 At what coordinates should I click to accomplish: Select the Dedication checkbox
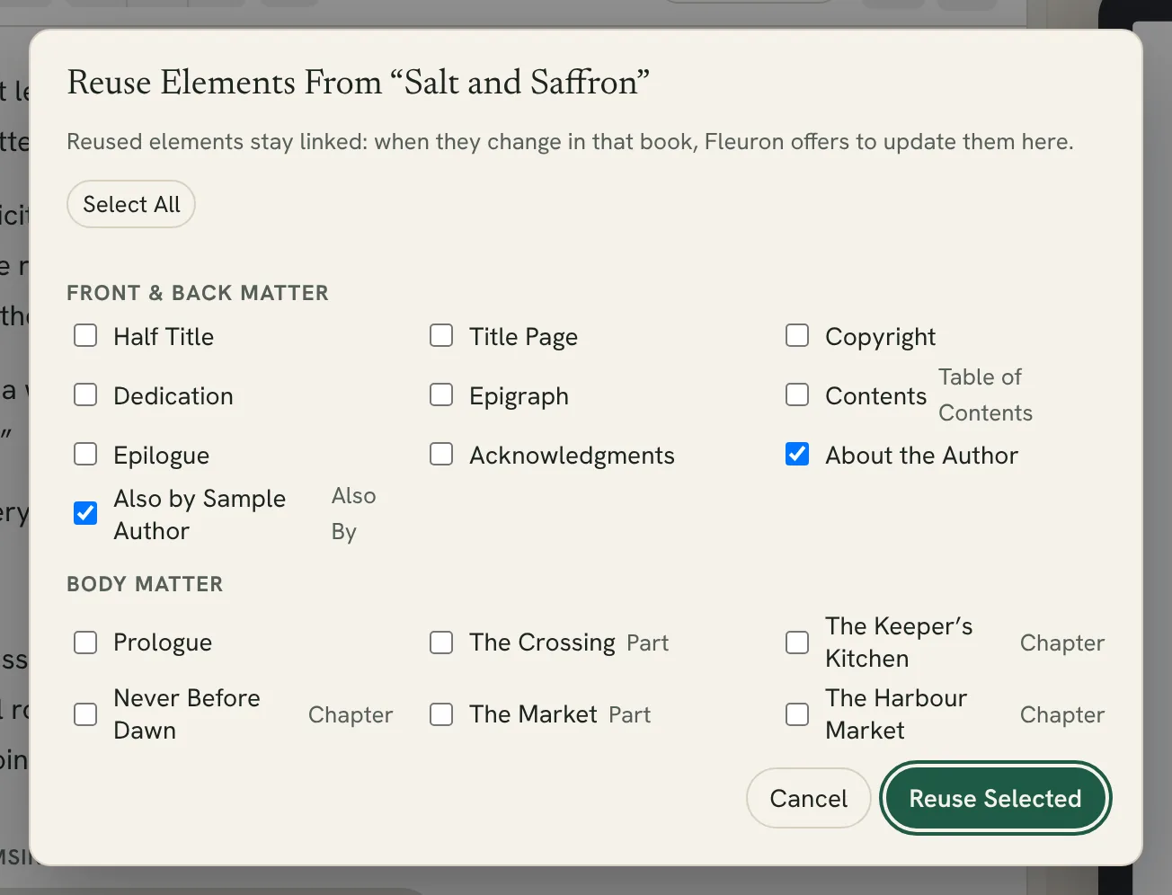pos(85,395)
